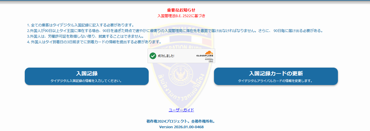Click the CLOUDFLARE wordmark text
This screenshot has width=370, height=131.
205,56
